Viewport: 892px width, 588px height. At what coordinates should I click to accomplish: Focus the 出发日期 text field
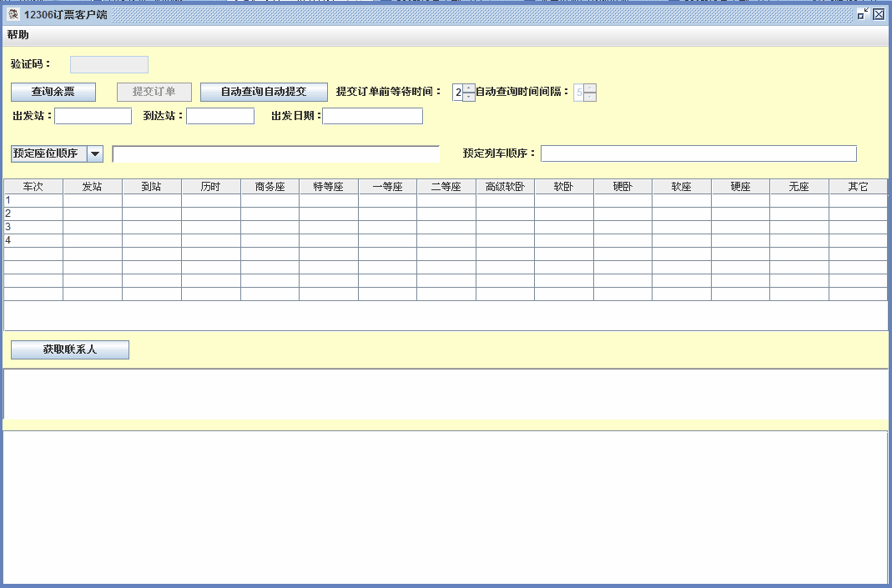pyautogui.click(x=373, y=116)
